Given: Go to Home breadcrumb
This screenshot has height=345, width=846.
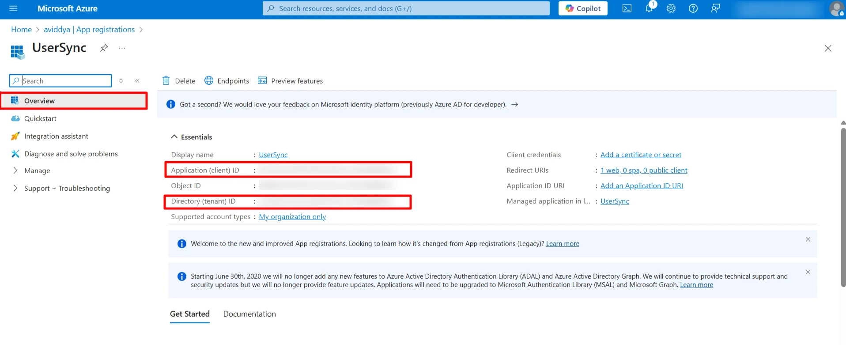Looking at the screenshot, I should (x=21, y=30).
